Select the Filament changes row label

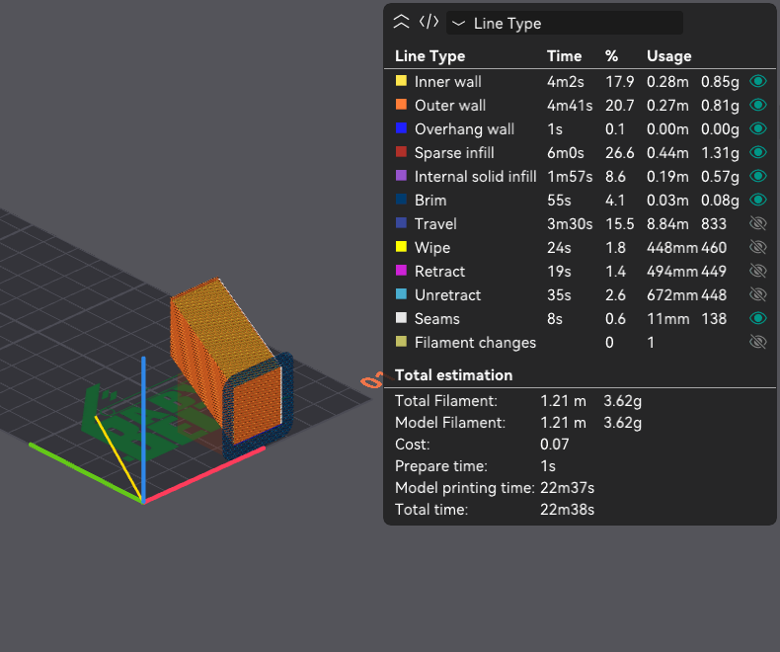tap(475, 343)
